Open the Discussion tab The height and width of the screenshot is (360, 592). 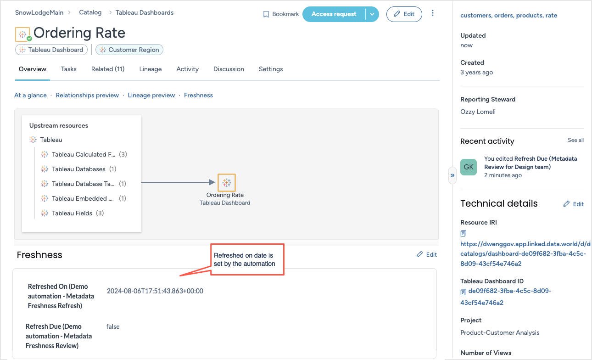[x=229, y=69]
